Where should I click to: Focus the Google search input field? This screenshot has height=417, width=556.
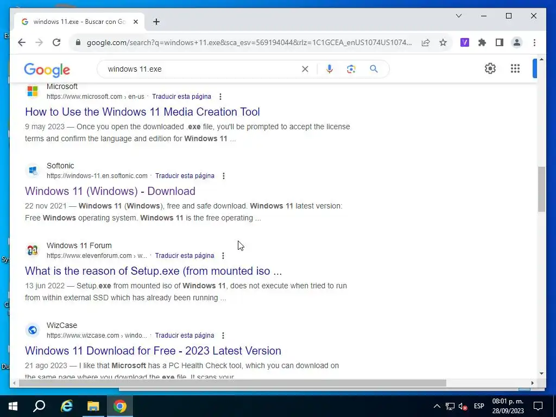202,69
